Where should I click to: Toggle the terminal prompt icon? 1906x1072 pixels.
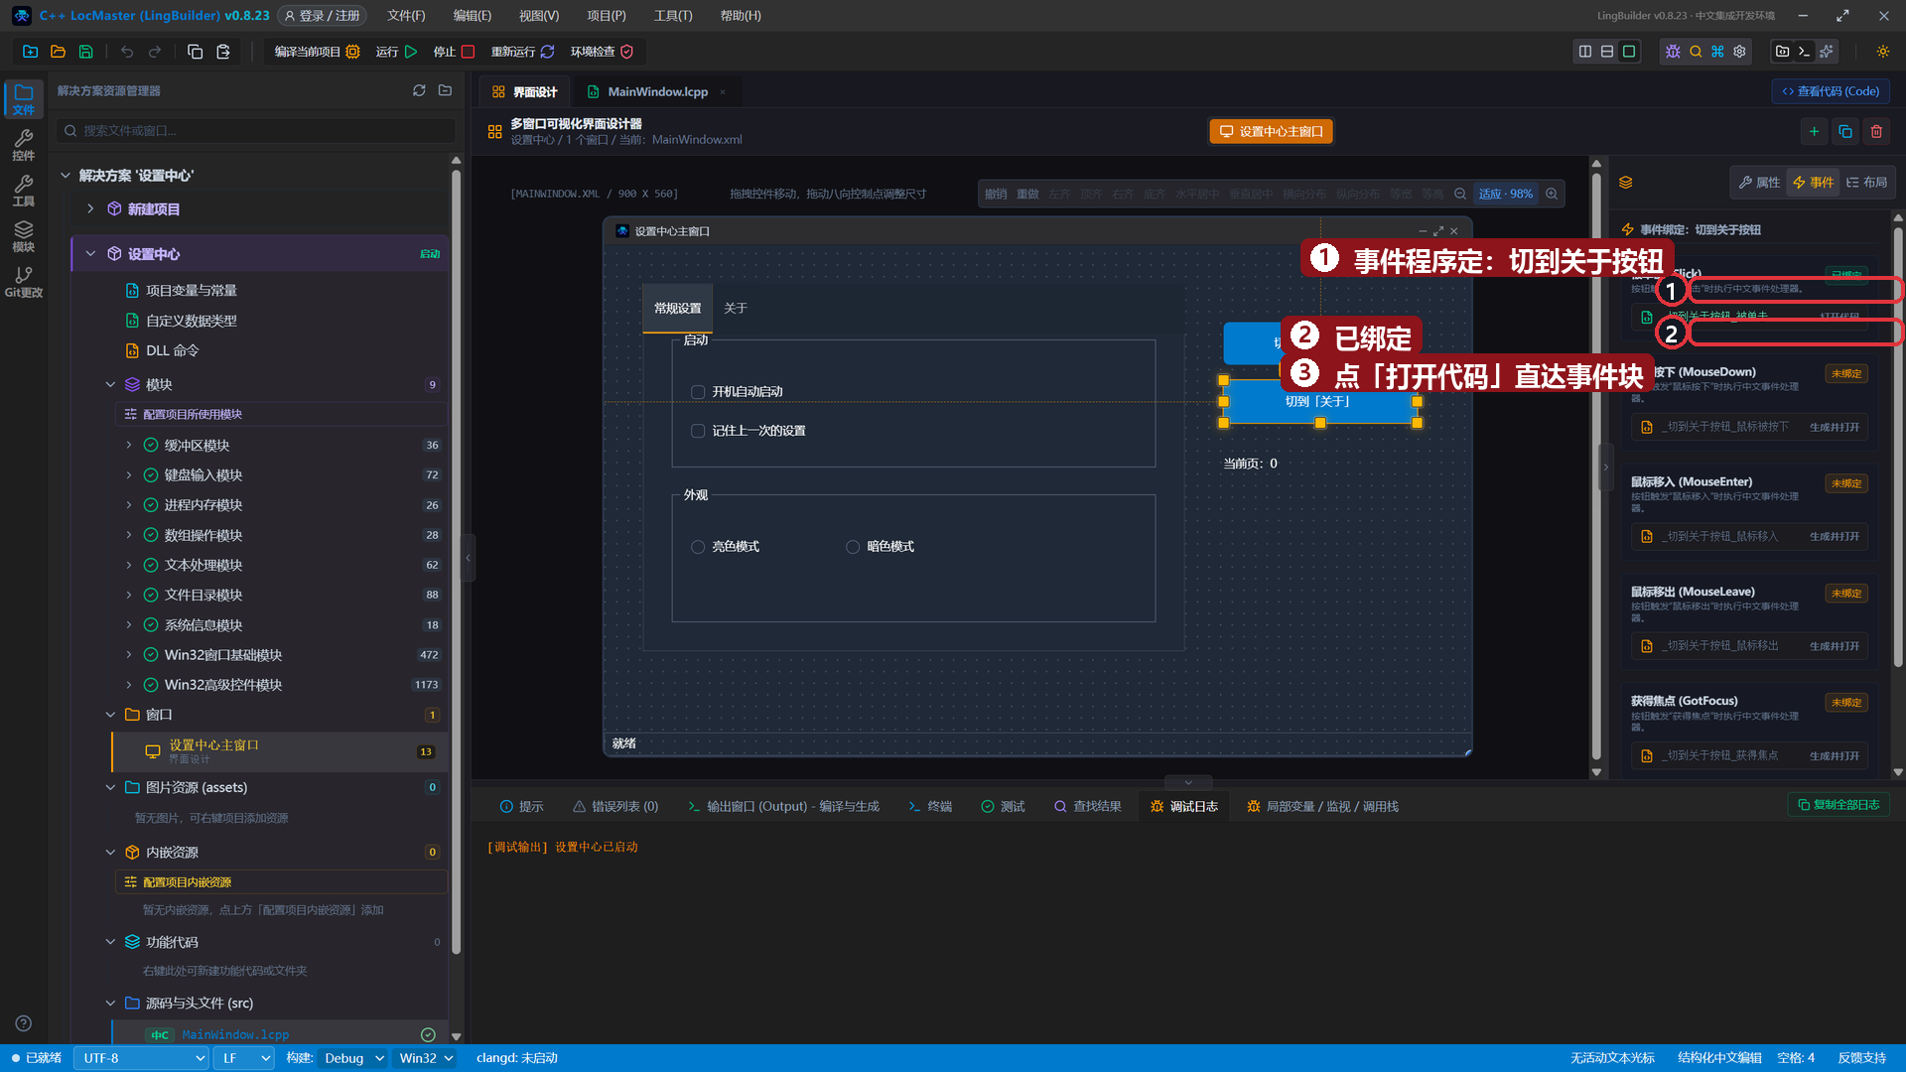(1804, 52)
